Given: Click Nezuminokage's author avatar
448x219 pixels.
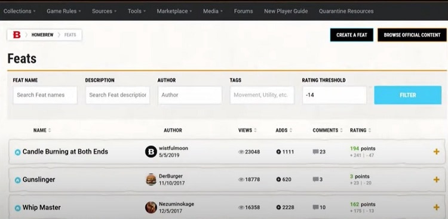Looking at the screenshot, I should pos(151,207).
